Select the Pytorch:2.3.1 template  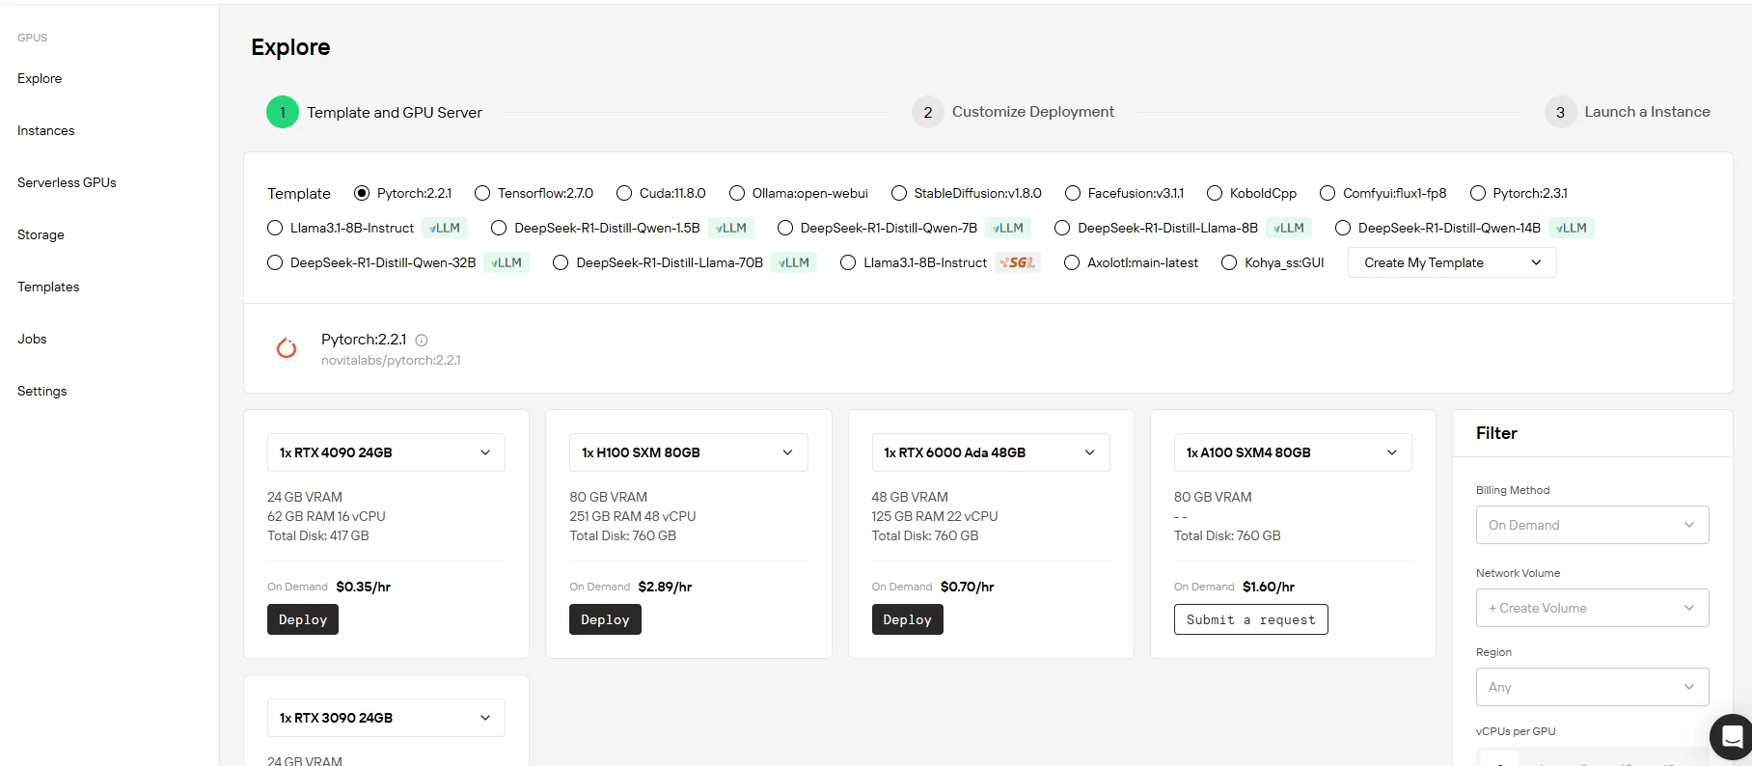coord(1478,193)
